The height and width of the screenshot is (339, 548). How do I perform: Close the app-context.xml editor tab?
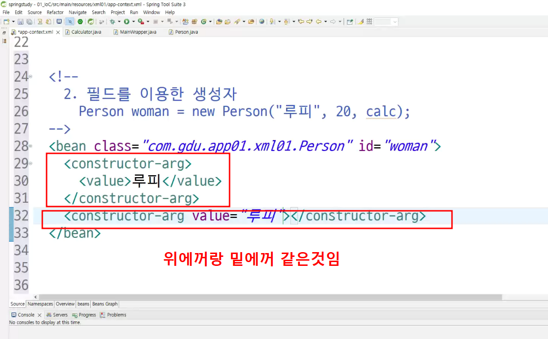point(58,32)
